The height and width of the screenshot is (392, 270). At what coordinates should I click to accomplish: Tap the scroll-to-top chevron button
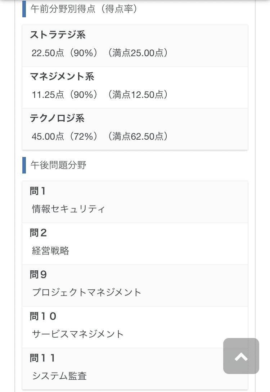click(241, 356)
